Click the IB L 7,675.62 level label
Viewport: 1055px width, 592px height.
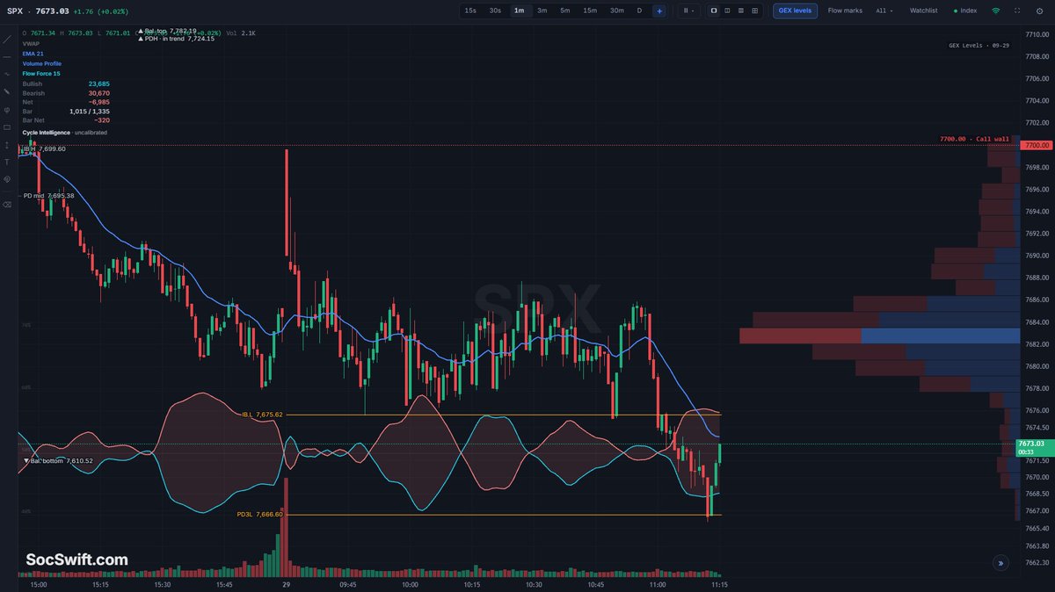pos(262,414)
